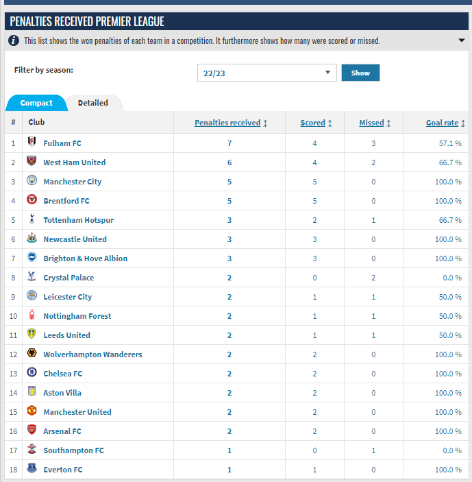The width and height of the screenshot is (472, 482).
Task: Click Southampton's penalties received value 1
Action: pyautogui.click(x=229, y=450)
